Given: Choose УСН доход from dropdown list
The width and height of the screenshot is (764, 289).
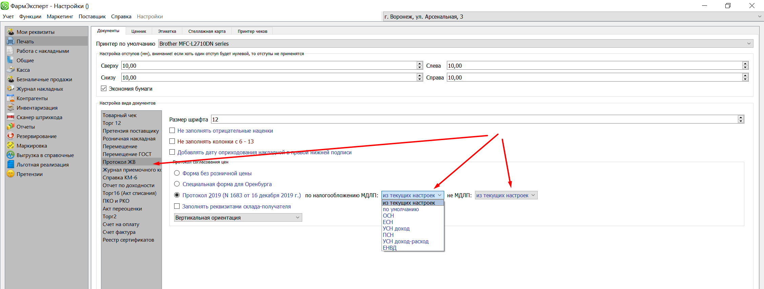Looking at the screenshot, I should pos(396,228).
